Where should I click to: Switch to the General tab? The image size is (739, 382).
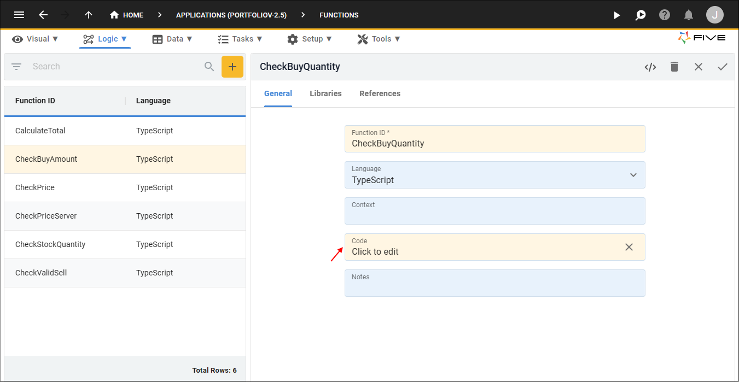pos(278,93)
